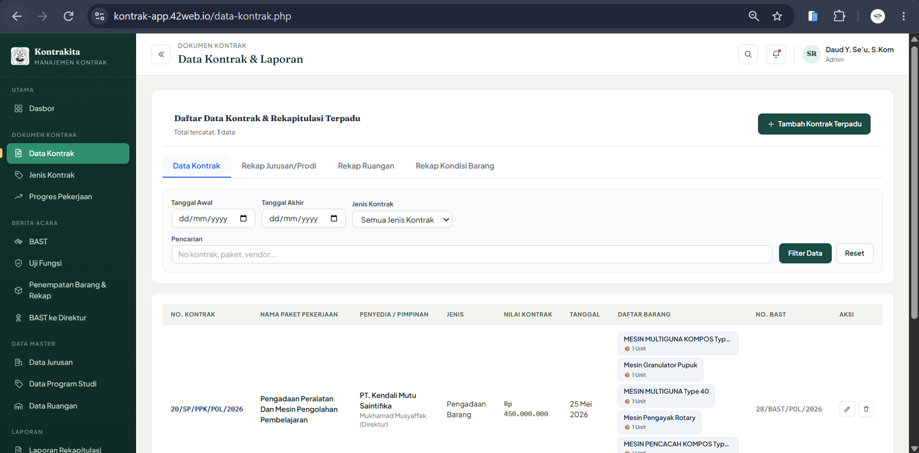Edit contract row with pencil icon
The image size is (919, 453).
click(x=847, y=409)
